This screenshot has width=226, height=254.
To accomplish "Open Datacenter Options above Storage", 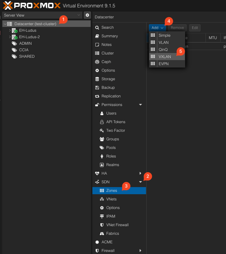I will tap(119, 70).
